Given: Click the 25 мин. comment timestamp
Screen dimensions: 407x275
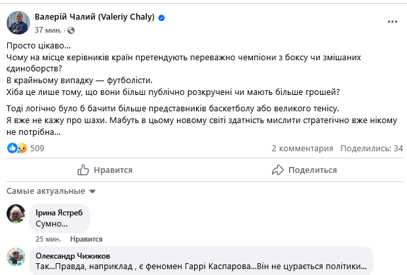Looking at the screenshot, I should pyautogui.click(x=49, y=239).
